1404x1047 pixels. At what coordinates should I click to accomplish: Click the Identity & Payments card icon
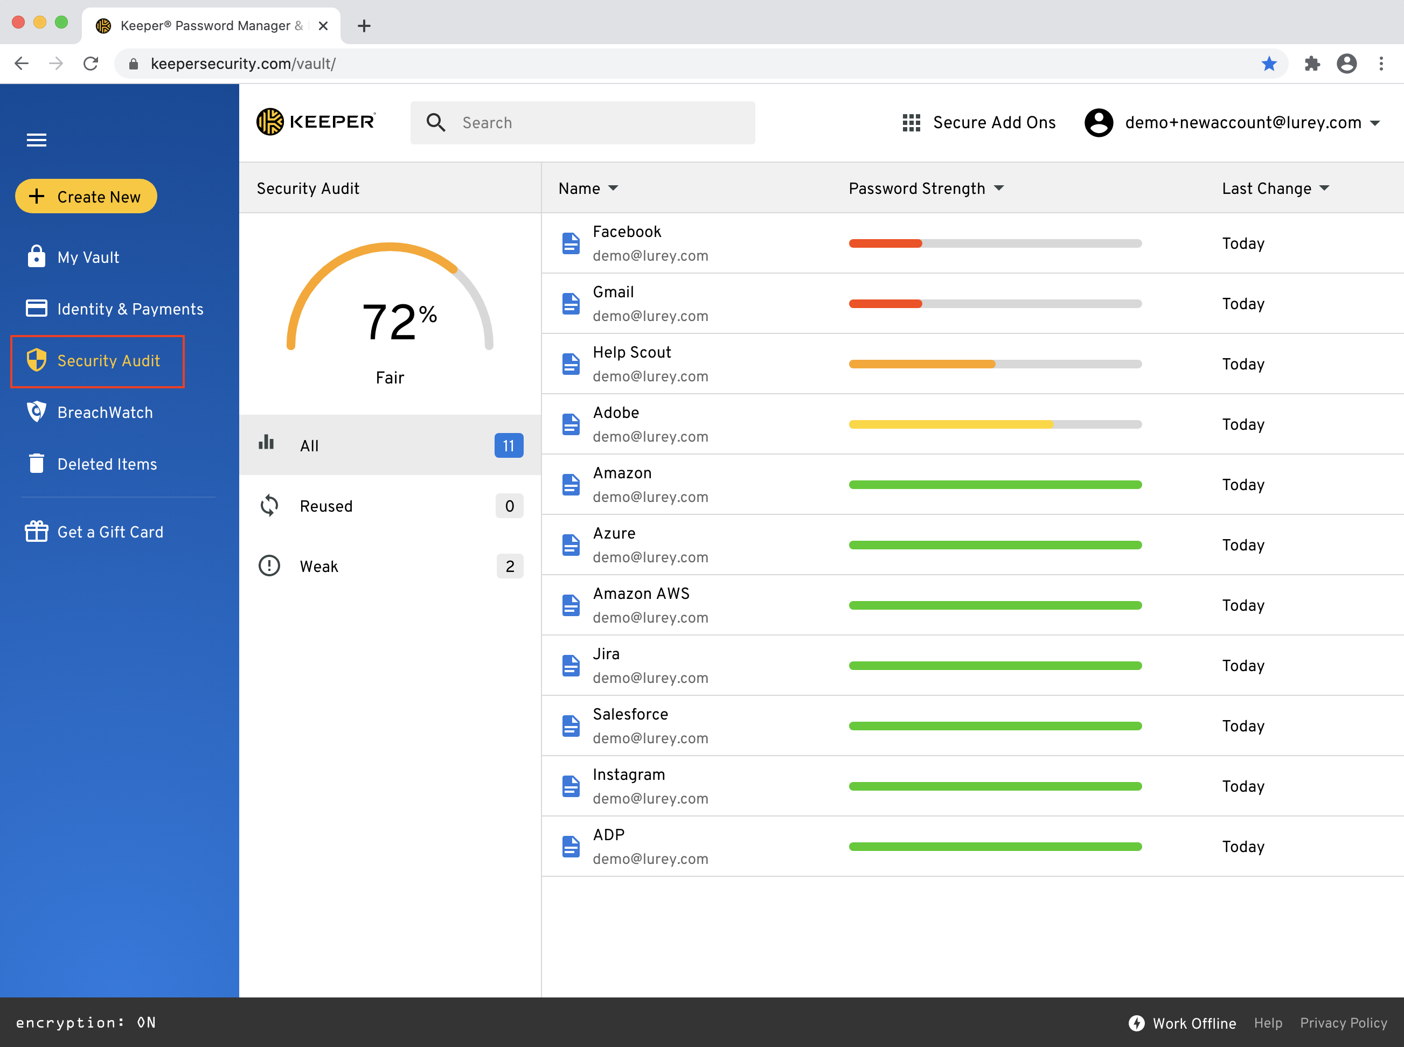click(36, 308)
